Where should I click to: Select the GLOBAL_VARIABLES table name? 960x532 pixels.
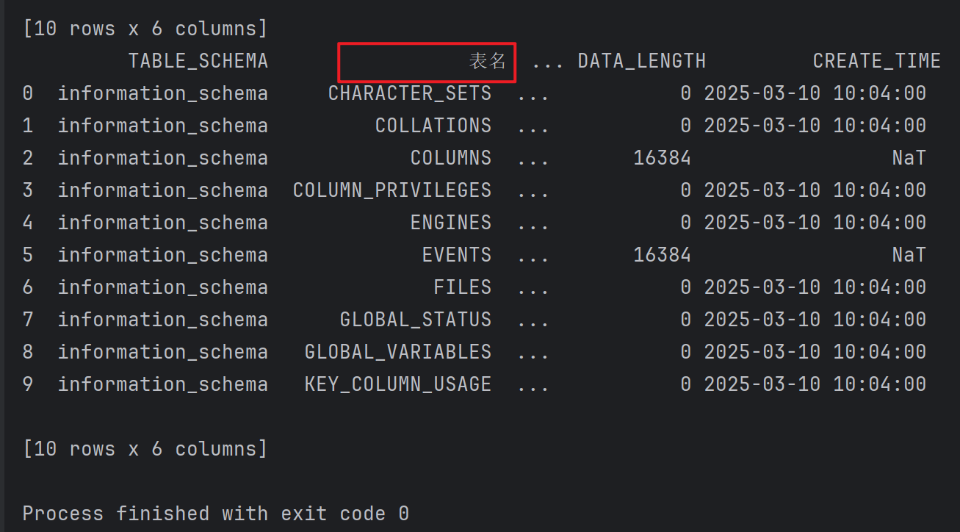398,352
